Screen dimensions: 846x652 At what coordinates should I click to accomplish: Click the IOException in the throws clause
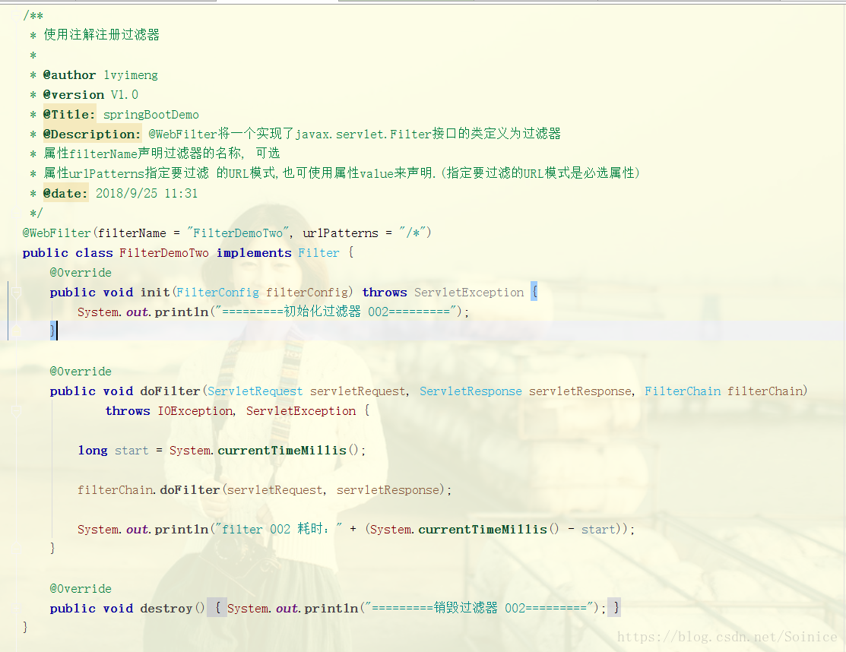click(x=195, y=411)
